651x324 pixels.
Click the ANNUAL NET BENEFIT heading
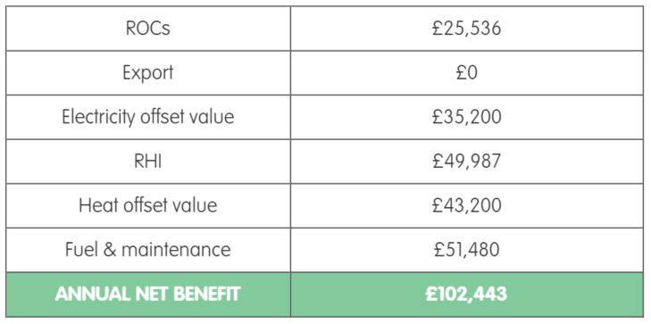tap(148, 295)
